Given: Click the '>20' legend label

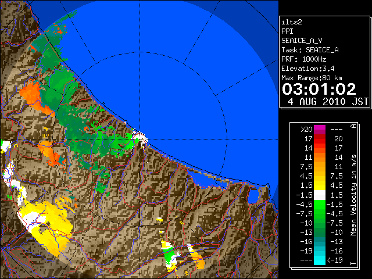Looking at the screenshot, I should click(x=306, y=130).
